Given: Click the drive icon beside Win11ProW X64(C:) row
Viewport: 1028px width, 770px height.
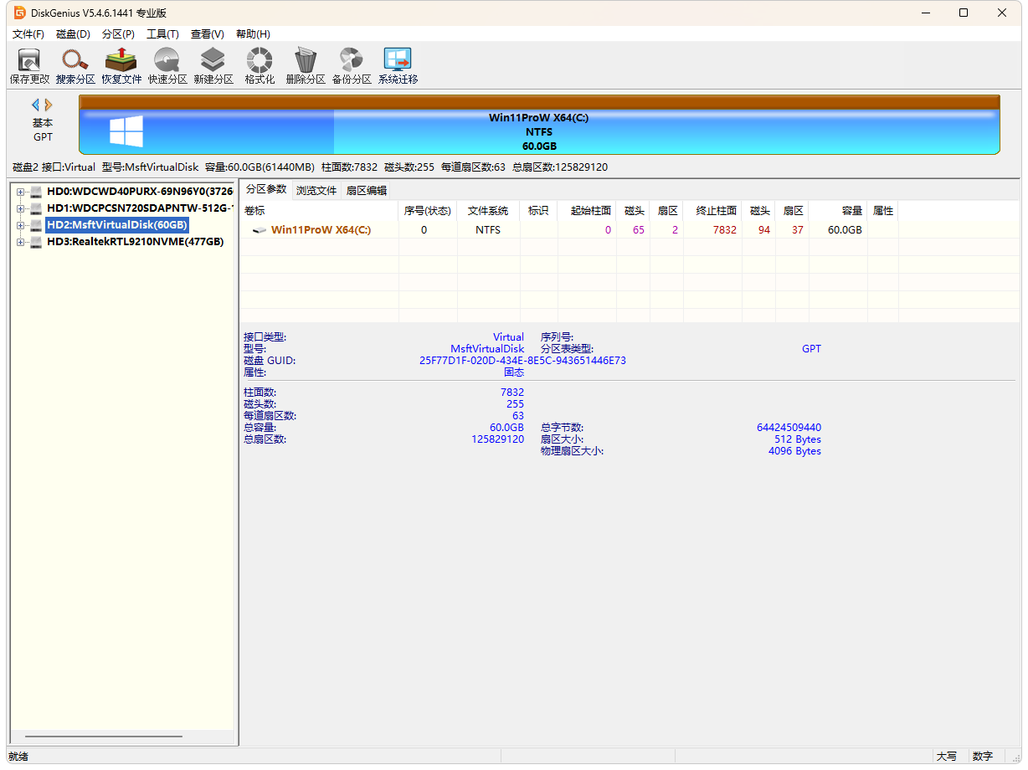Looking at the screenshot, I should coord(260,230).
